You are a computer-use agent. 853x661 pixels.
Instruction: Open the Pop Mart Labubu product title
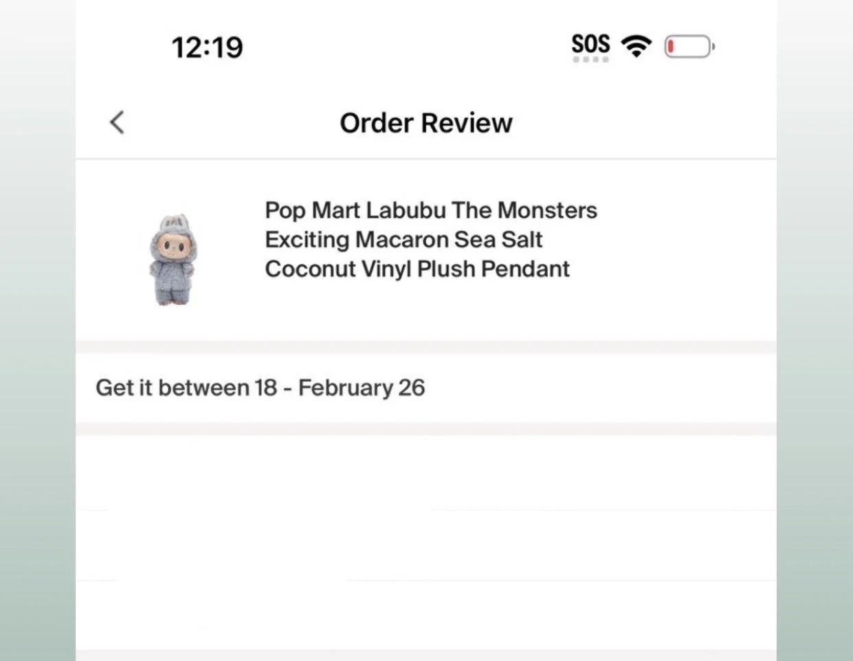click(x=431, y=239)
